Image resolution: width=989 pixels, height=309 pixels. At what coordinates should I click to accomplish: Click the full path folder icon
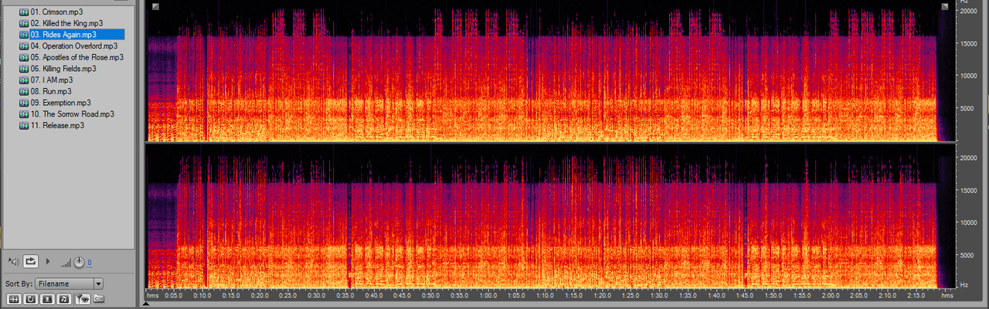click(98, 299)
